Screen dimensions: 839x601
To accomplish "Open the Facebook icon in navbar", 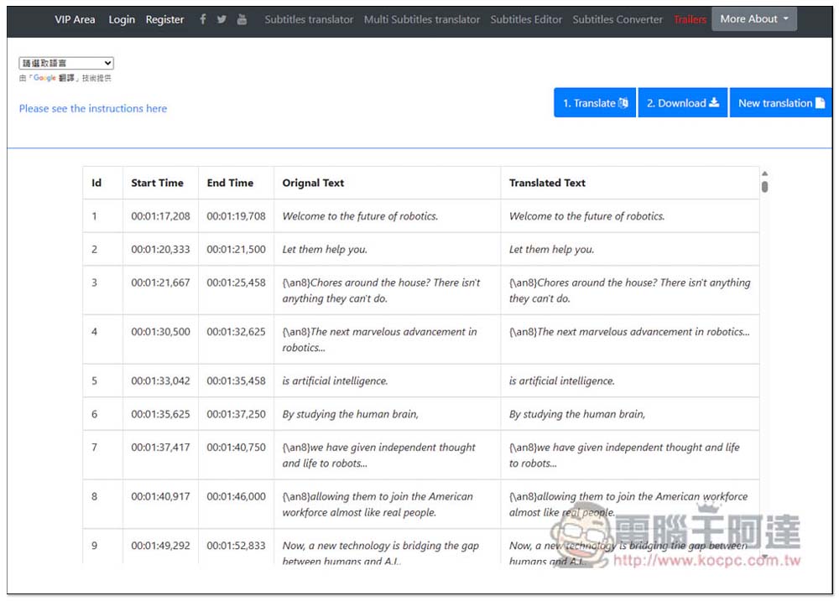I will point(203,19).
